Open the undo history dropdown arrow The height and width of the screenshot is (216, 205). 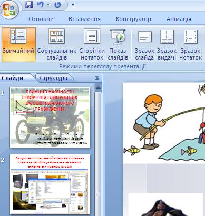[48, 5]
